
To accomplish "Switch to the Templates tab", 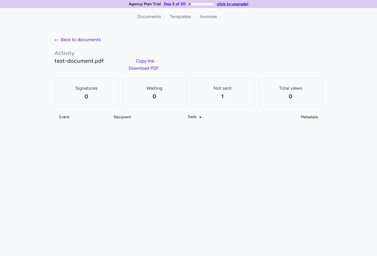I will coord(180,17).
